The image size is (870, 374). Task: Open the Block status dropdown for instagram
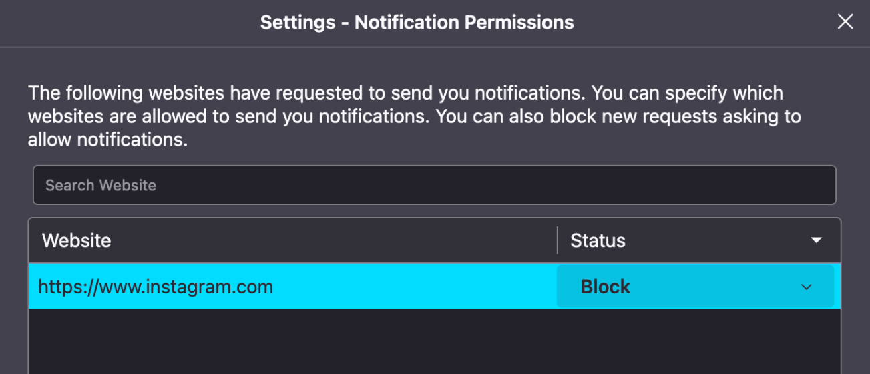click(694, 287)
